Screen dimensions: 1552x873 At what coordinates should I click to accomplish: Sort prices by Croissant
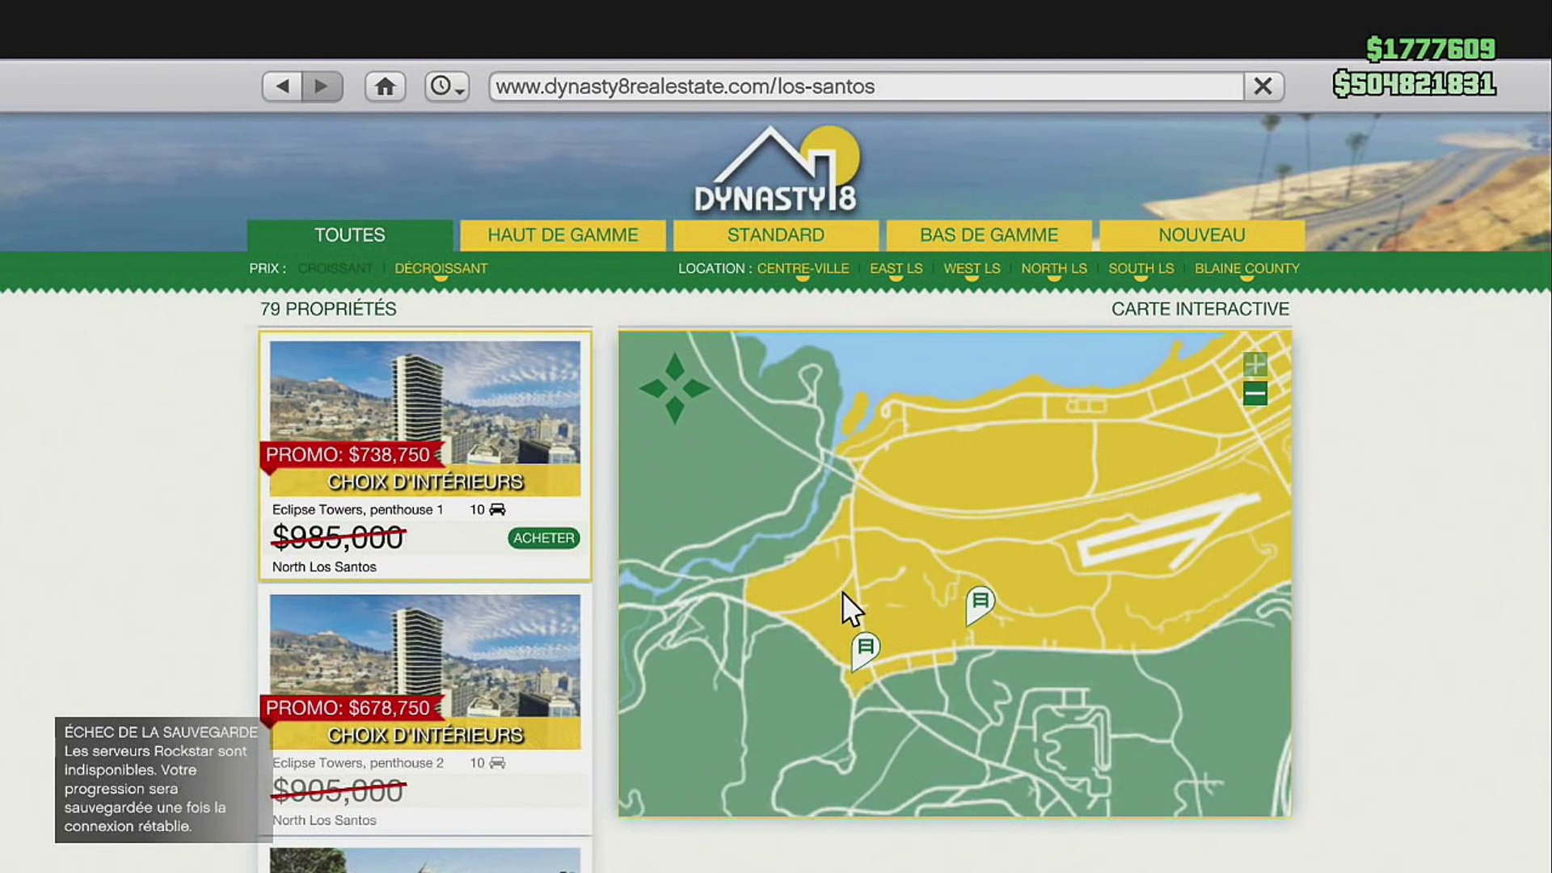pos(335,268)
